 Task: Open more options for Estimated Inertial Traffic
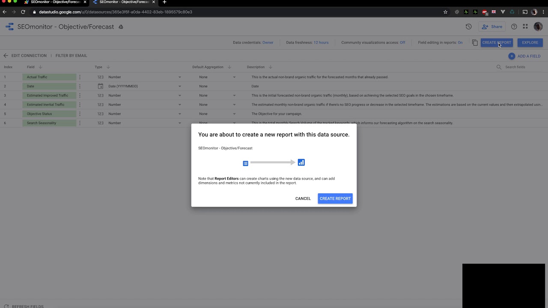[x=80, y=104]
